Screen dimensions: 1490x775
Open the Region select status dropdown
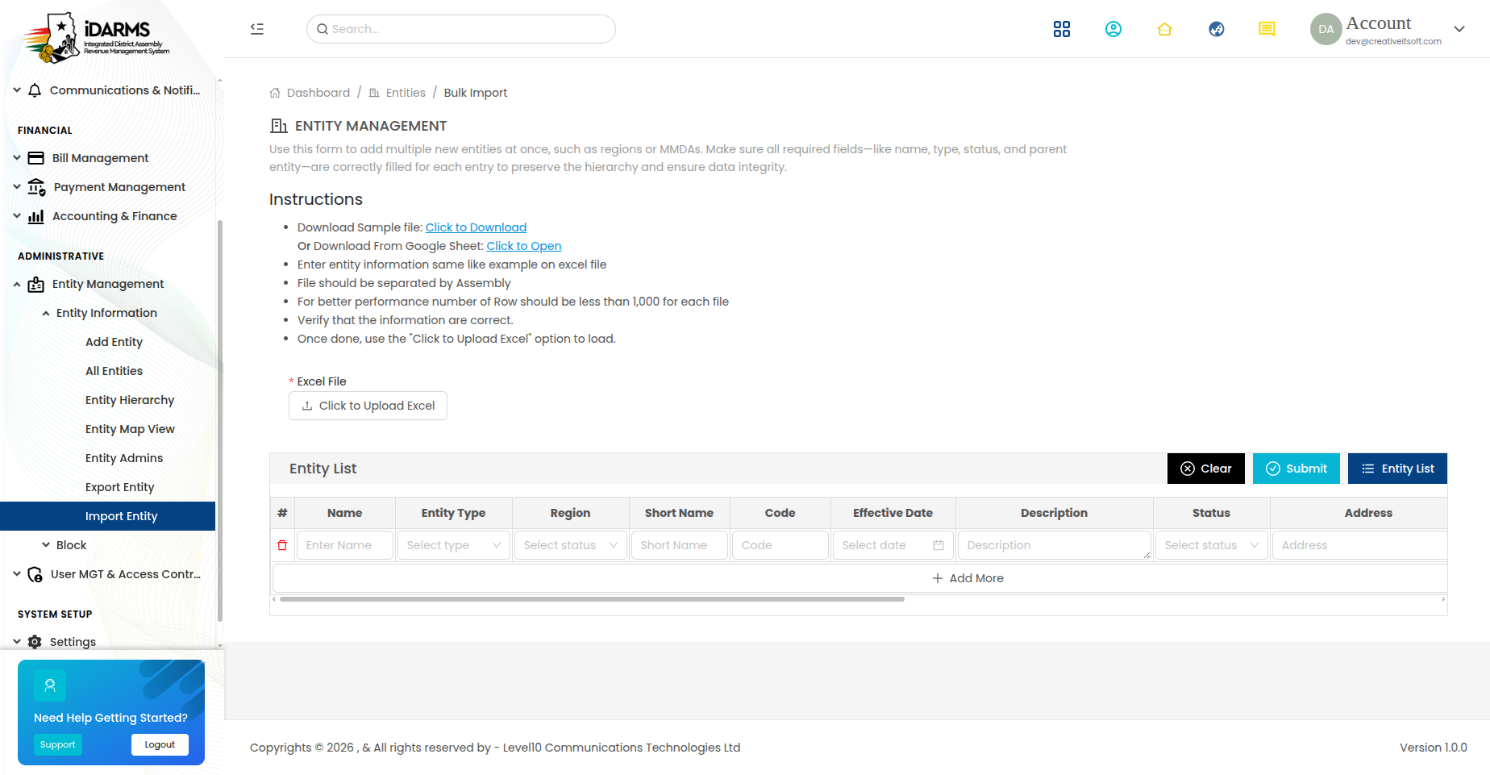pyautogui.click(x=570, y=545)
